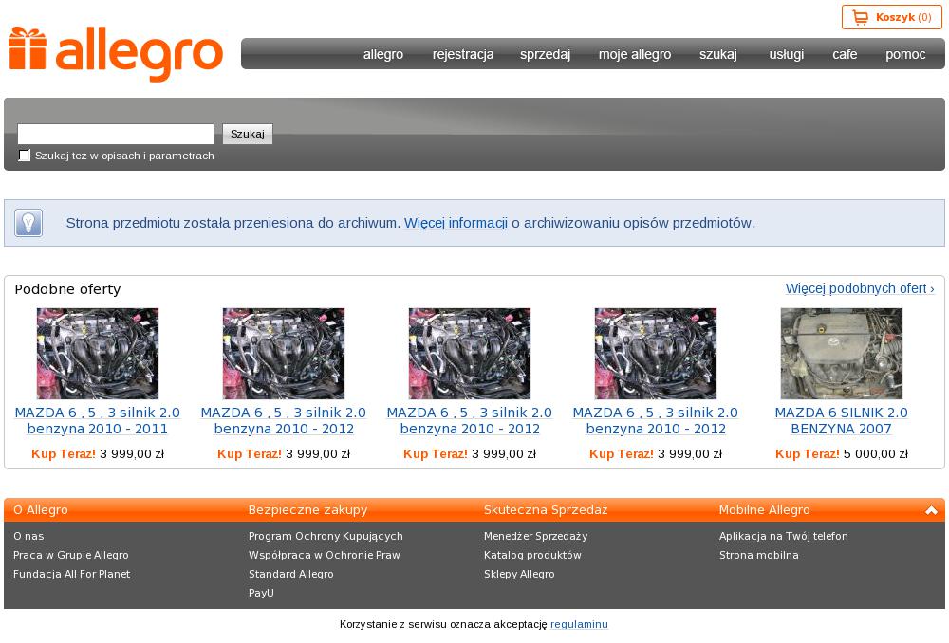Click O nas footer link
The image size is (949, 643).
click(28, 536)
